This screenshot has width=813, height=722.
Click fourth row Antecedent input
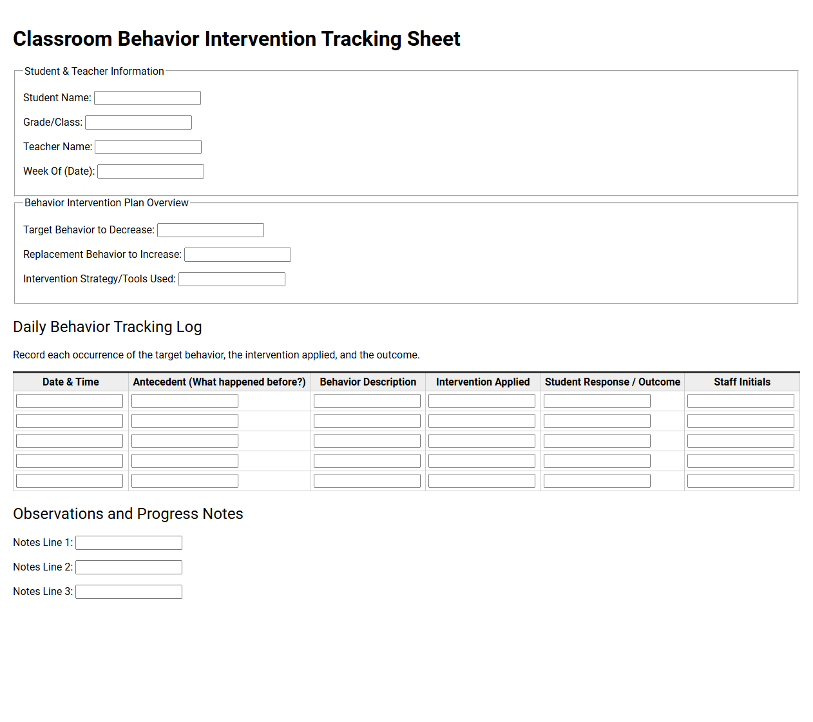[185, 461]
